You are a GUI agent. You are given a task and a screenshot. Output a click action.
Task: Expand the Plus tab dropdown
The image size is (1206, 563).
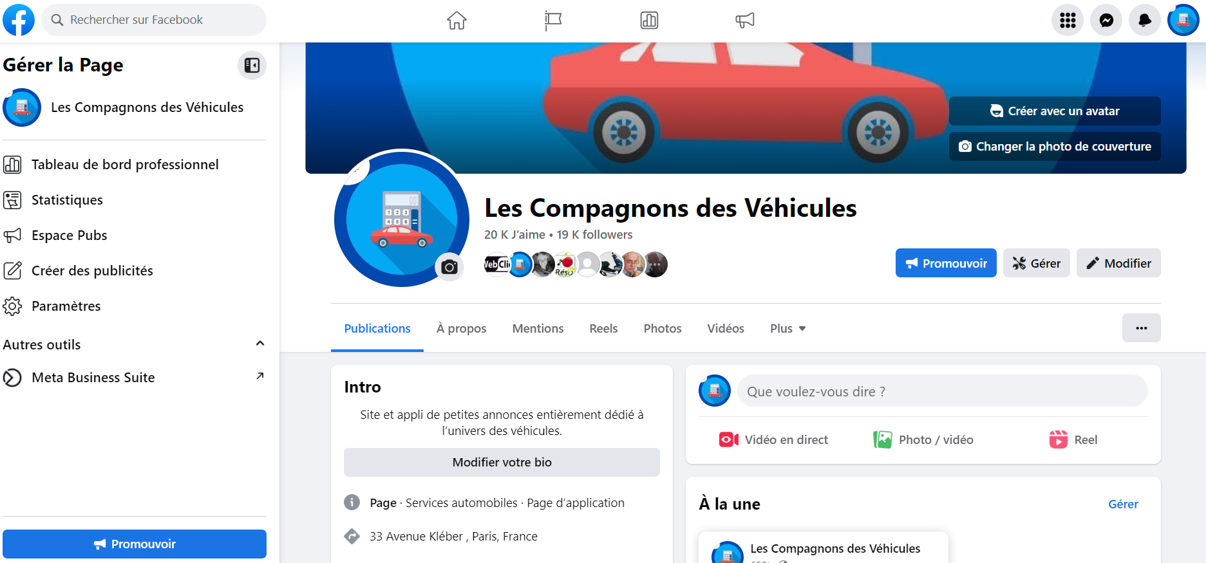[788, 328]
